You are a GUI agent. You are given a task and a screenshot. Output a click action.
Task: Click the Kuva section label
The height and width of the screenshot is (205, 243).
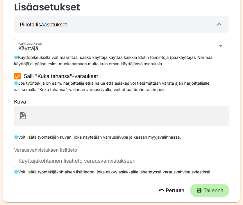20,102
